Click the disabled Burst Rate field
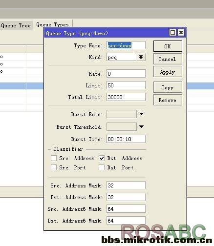 click(122, 114)
